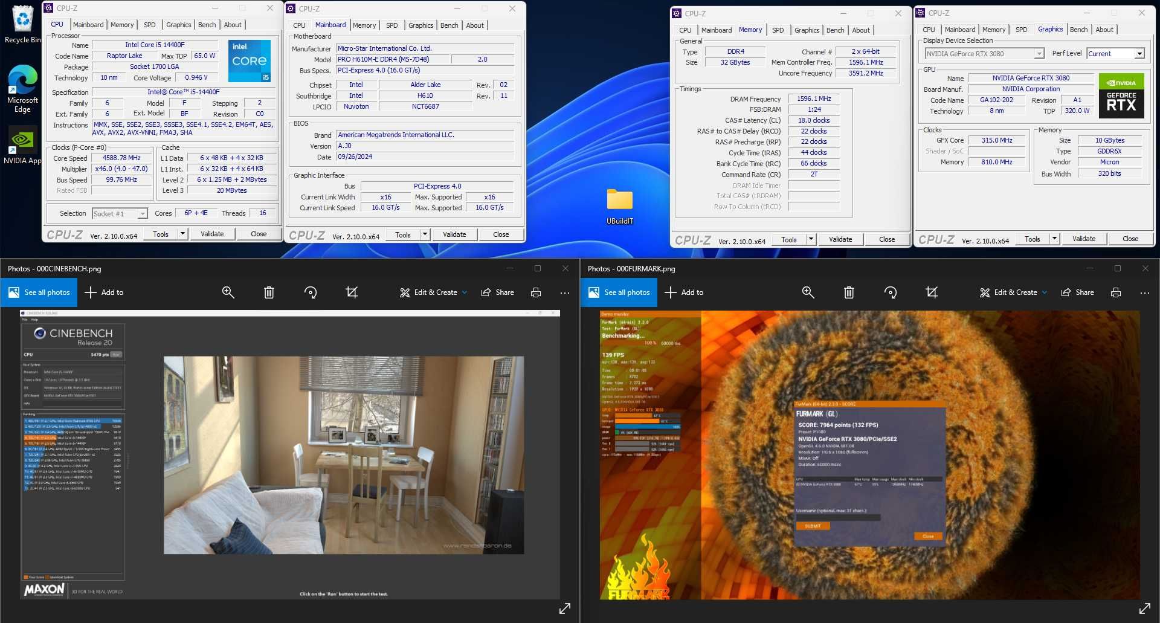
Task: Click NVIDIA GeForce RTX logo in Graphics CPU-Z
Action: (1121, 96)
